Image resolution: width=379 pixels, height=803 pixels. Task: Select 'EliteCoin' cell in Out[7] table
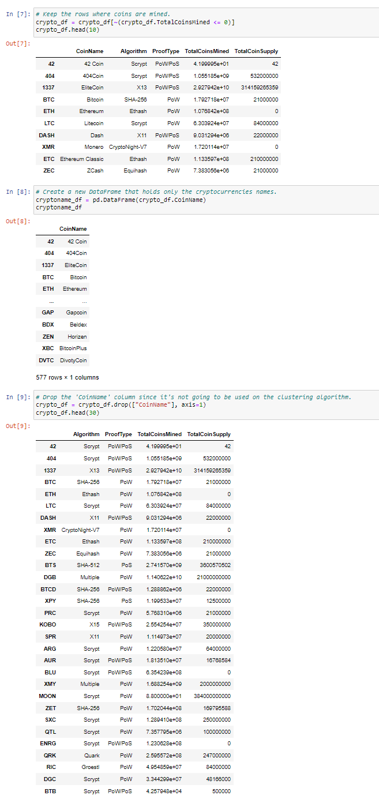[92, 87]
